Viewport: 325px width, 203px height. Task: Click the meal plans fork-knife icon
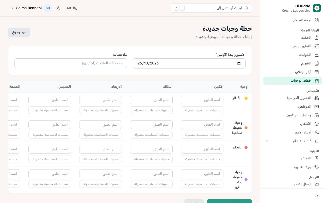tap(317, 81)
